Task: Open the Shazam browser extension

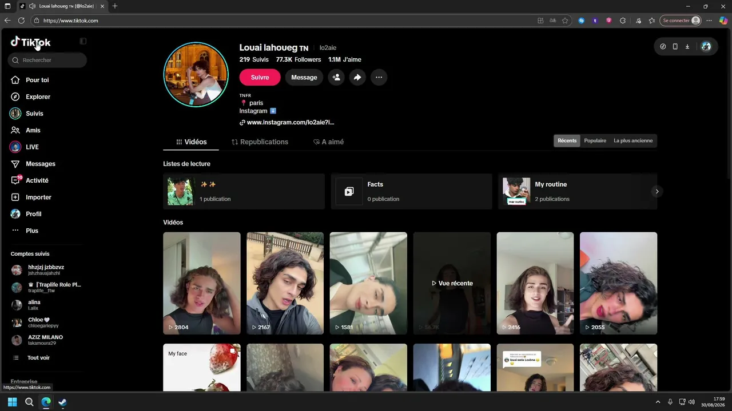Action: 582,21
